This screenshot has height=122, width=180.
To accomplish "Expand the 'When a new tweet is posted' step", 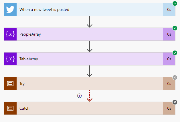I will click(x=86, y=9).
